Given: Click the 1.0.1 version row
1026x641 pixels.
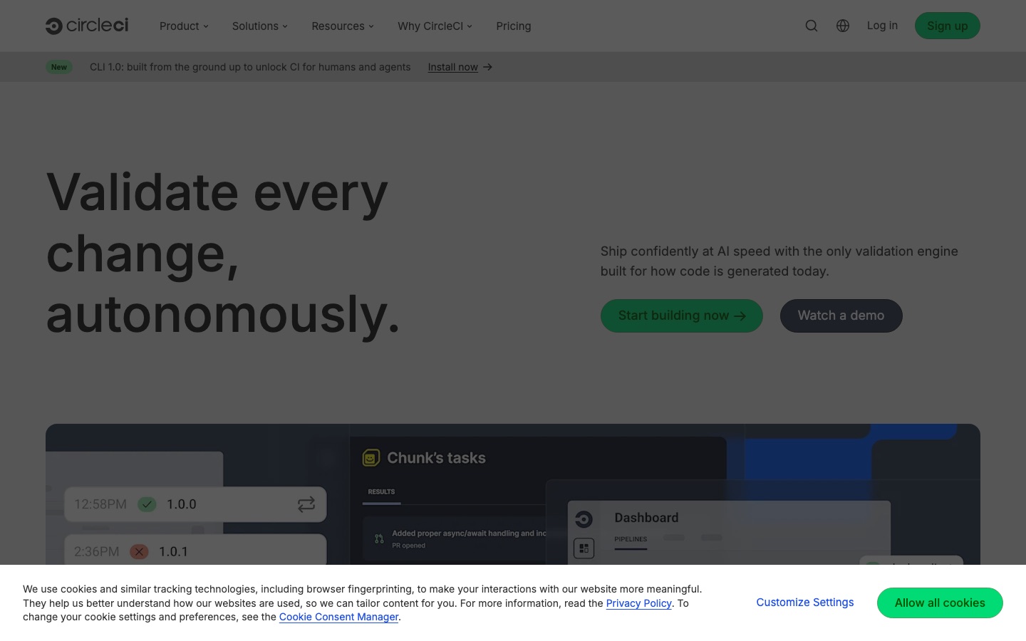Looking at the screenshot, I should pyautogui.click(x=195, y=551).
